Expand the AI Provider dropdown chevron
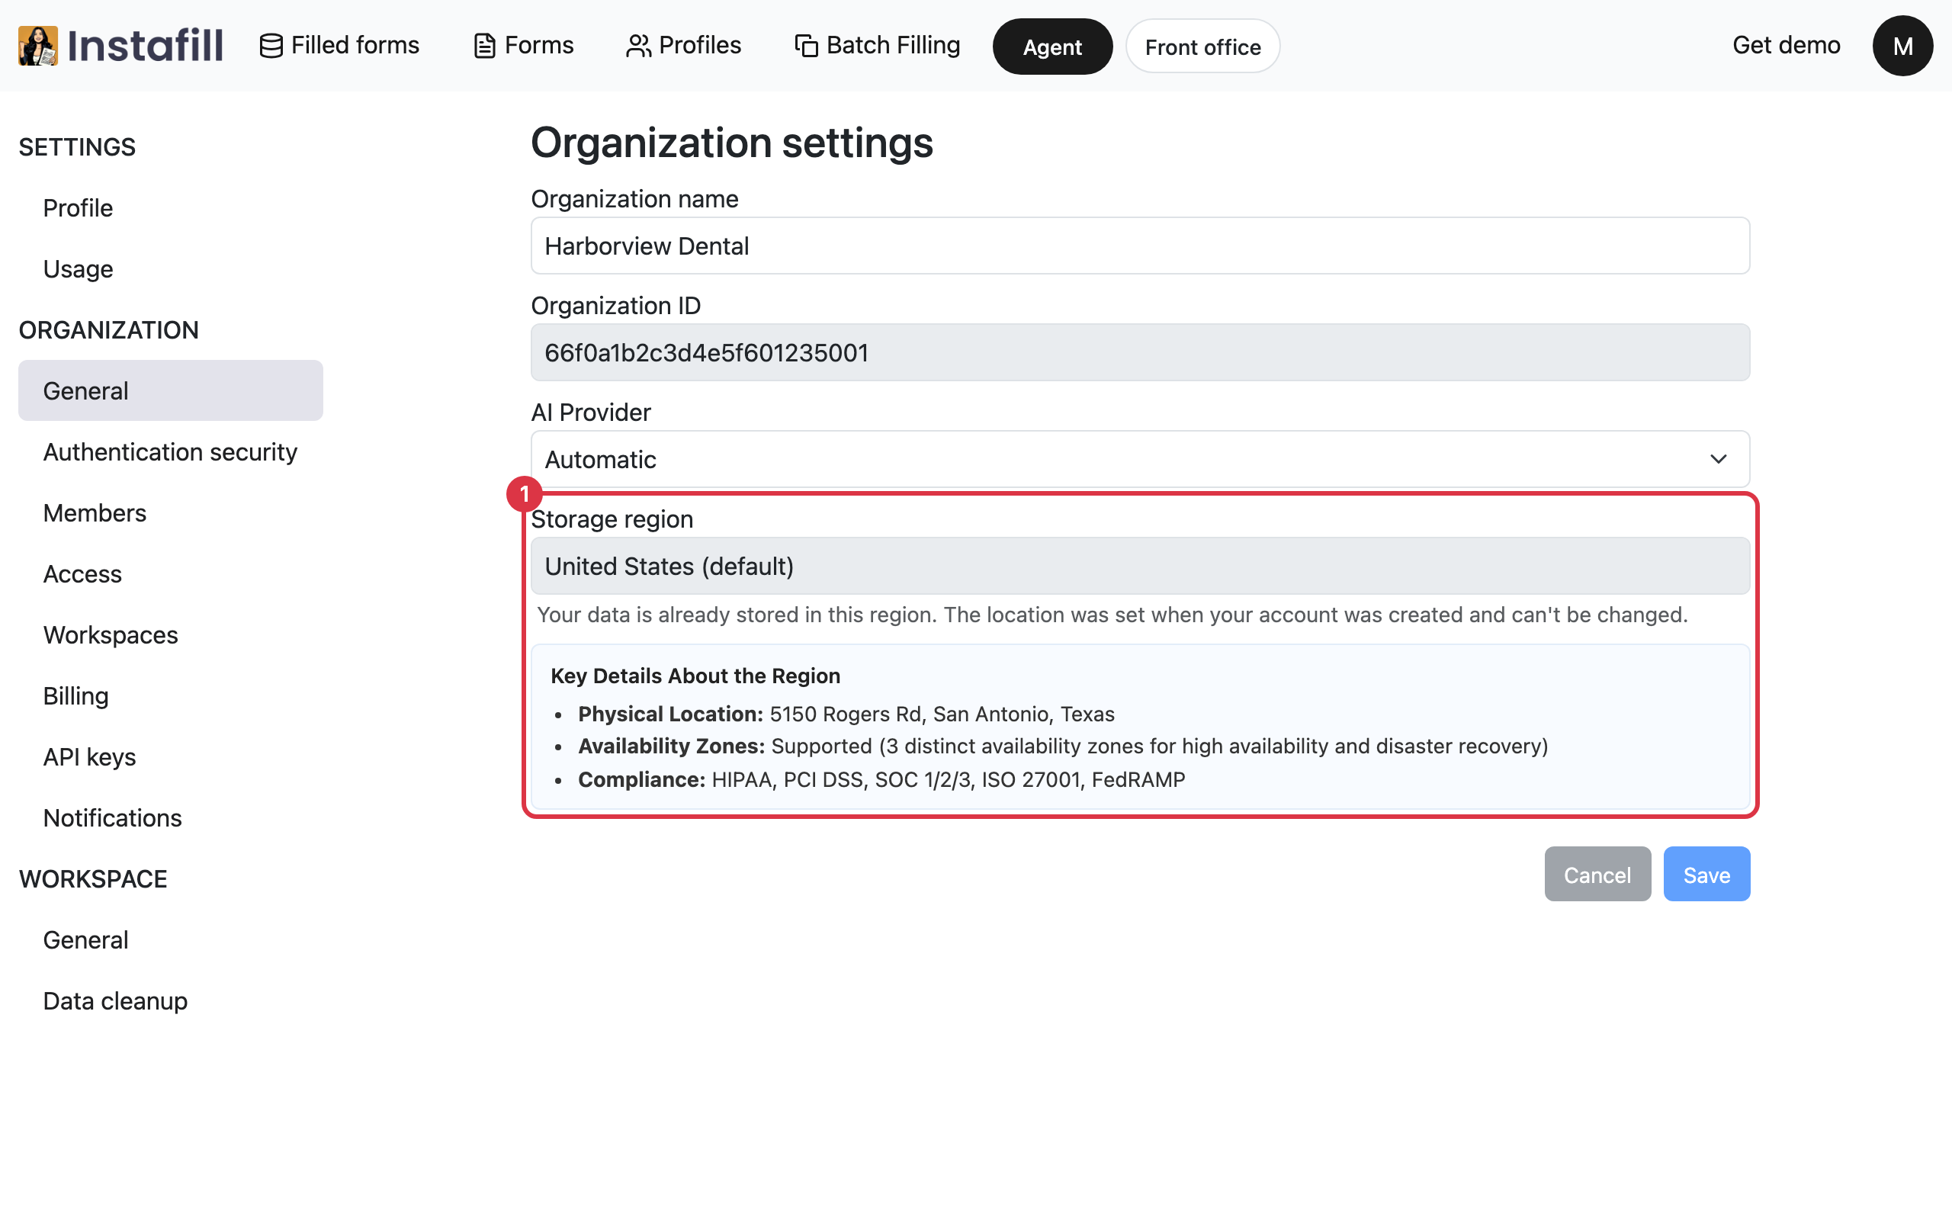 tap(1718, 459)
